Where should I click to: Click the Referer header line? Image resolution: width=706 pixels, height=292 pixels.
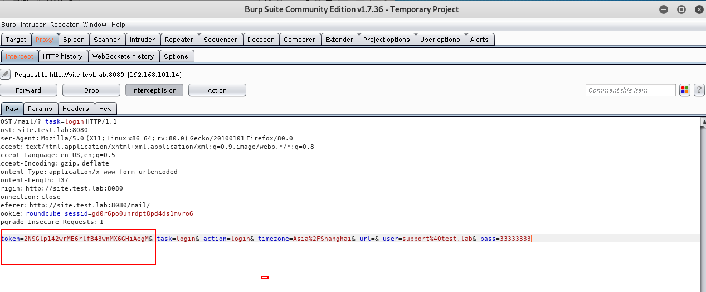click(x=75, y=205)
